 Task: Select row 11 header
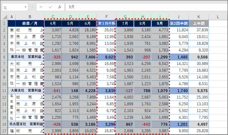[4, 91]
